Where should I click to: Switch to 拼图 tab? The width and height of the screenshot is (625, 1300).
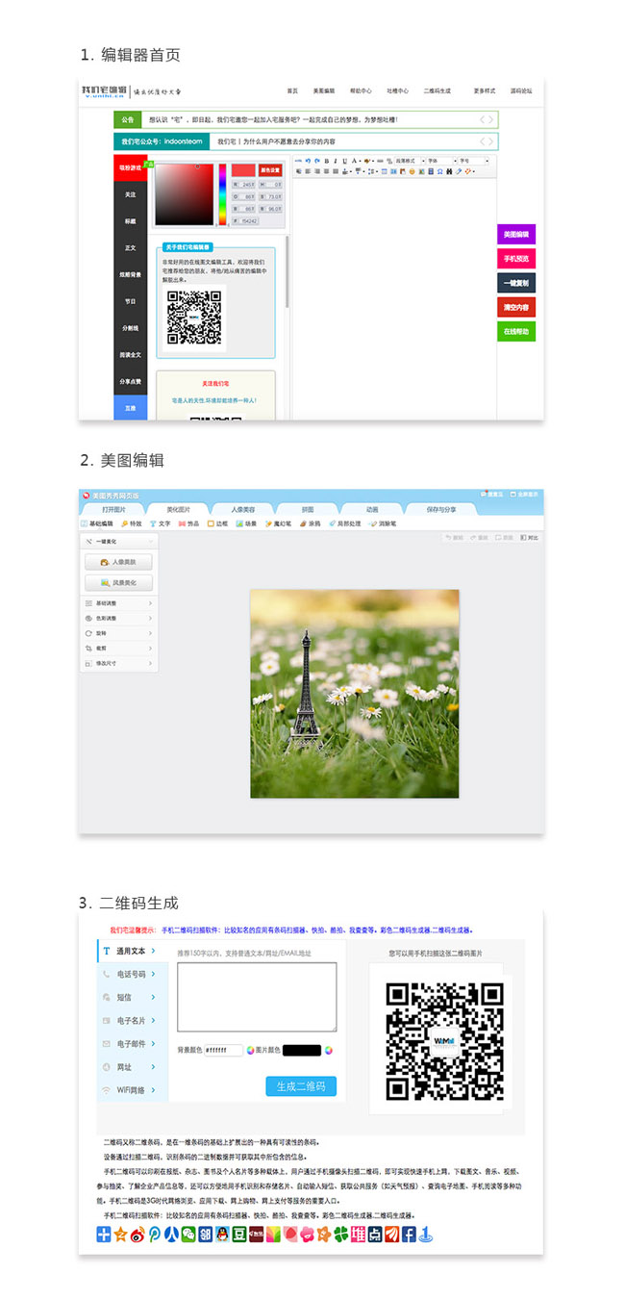point(308,508)
